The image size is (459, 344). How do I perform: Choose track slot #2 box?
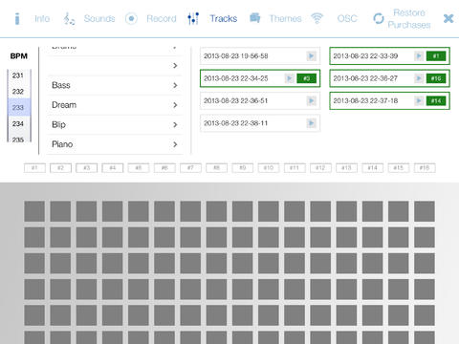click(x=60, y=168)
